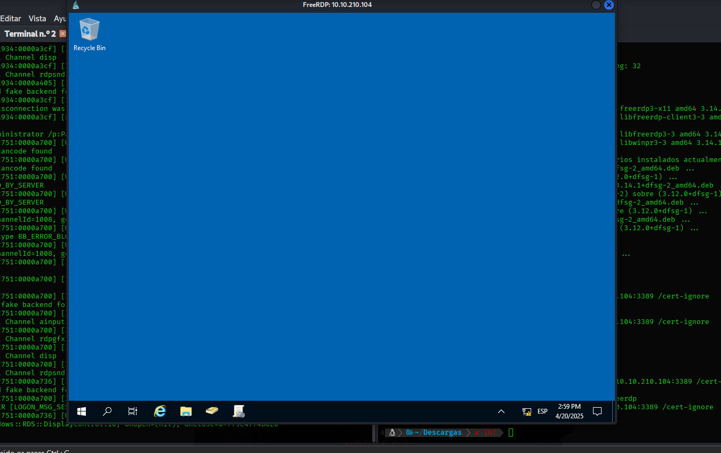The image size is (721, 453).
Task: Open the Windows Start menu
Action: coord(82,411)
